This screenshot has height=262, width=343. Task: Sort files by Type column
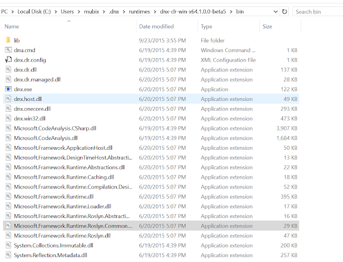(x=229, y=26)
